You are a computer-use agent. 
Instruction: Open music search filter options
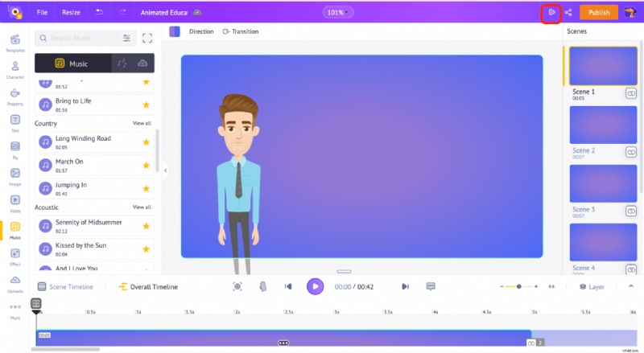126,38
